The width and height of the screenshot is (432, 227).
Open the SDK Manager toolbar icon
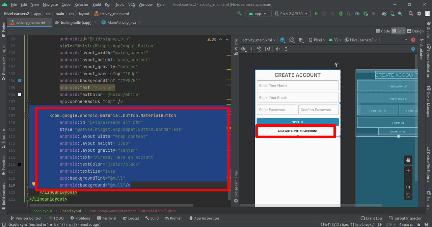[x=401, y=14]
